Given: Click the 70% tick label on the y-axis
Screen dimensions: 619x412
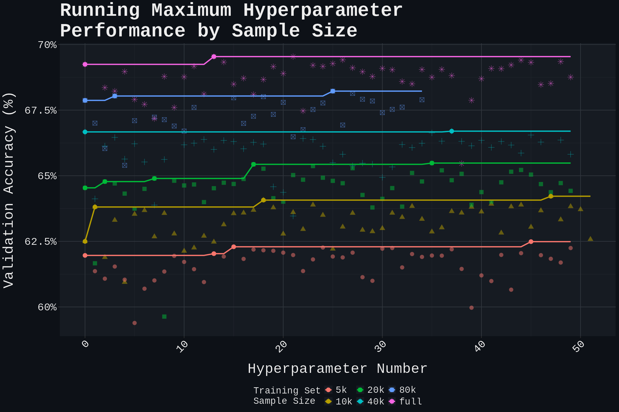Looking at the screenshot, I should click(x=48, y=44).
